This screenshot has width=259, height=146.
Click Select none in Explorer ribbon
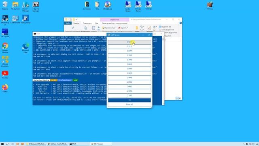166,30
